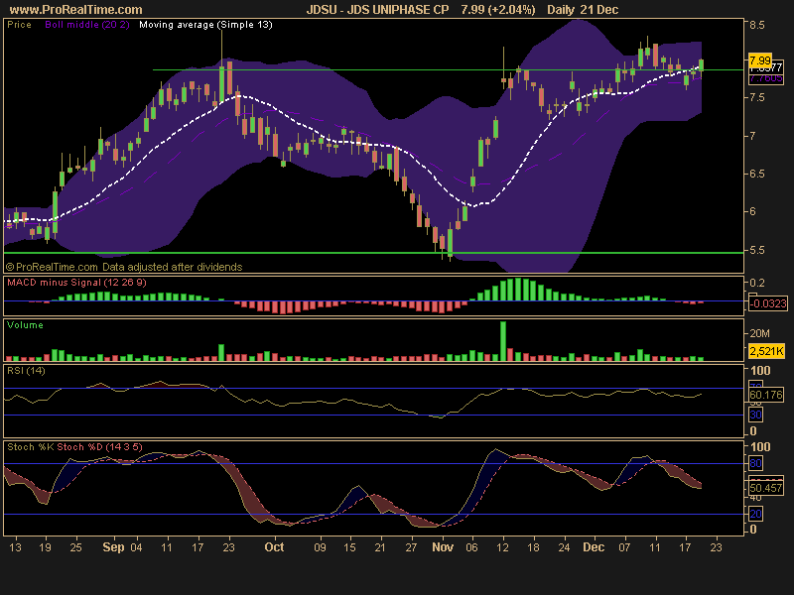Click the 18 date label on axis

tap(533, 547)
